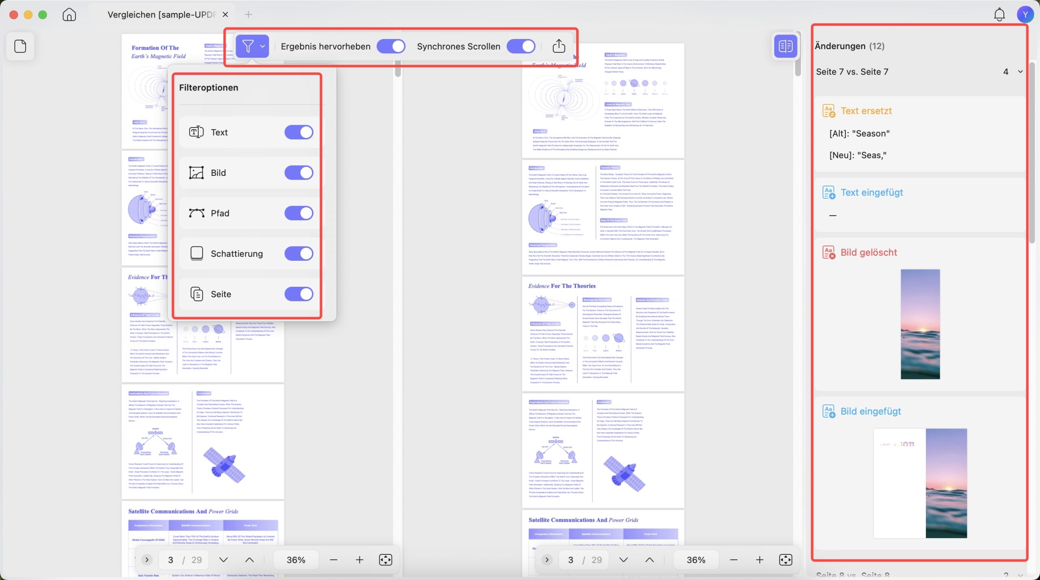The image size is (1040, 580).
Task: Click the Schattierung filter icon
Action: 197,253
